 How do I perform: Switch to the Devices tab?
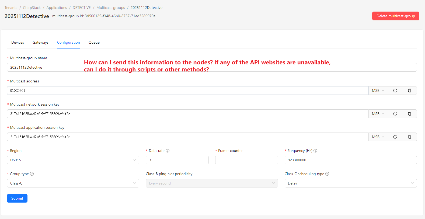18,42
